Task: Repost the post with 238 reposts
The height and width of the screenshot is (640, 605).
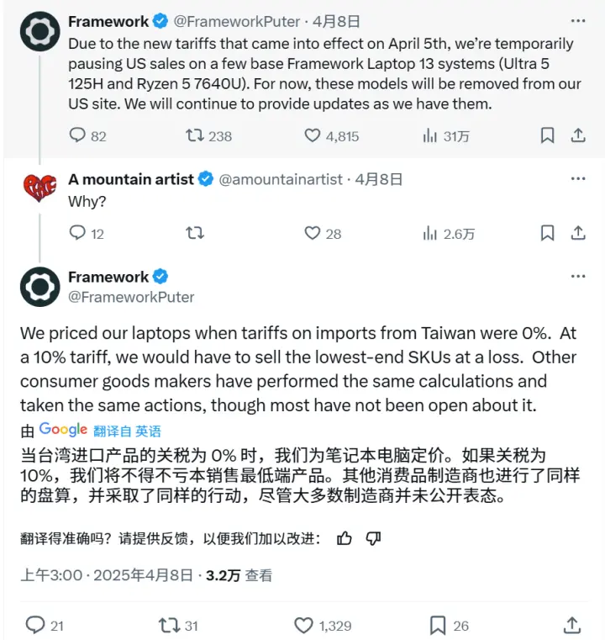Action: (194, 135)
